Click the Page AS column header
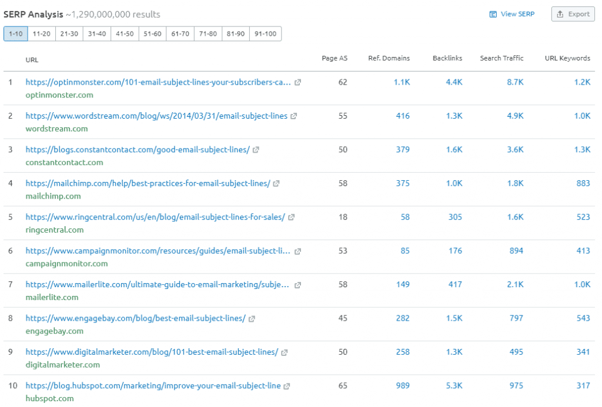 click(x=335, y=58)
